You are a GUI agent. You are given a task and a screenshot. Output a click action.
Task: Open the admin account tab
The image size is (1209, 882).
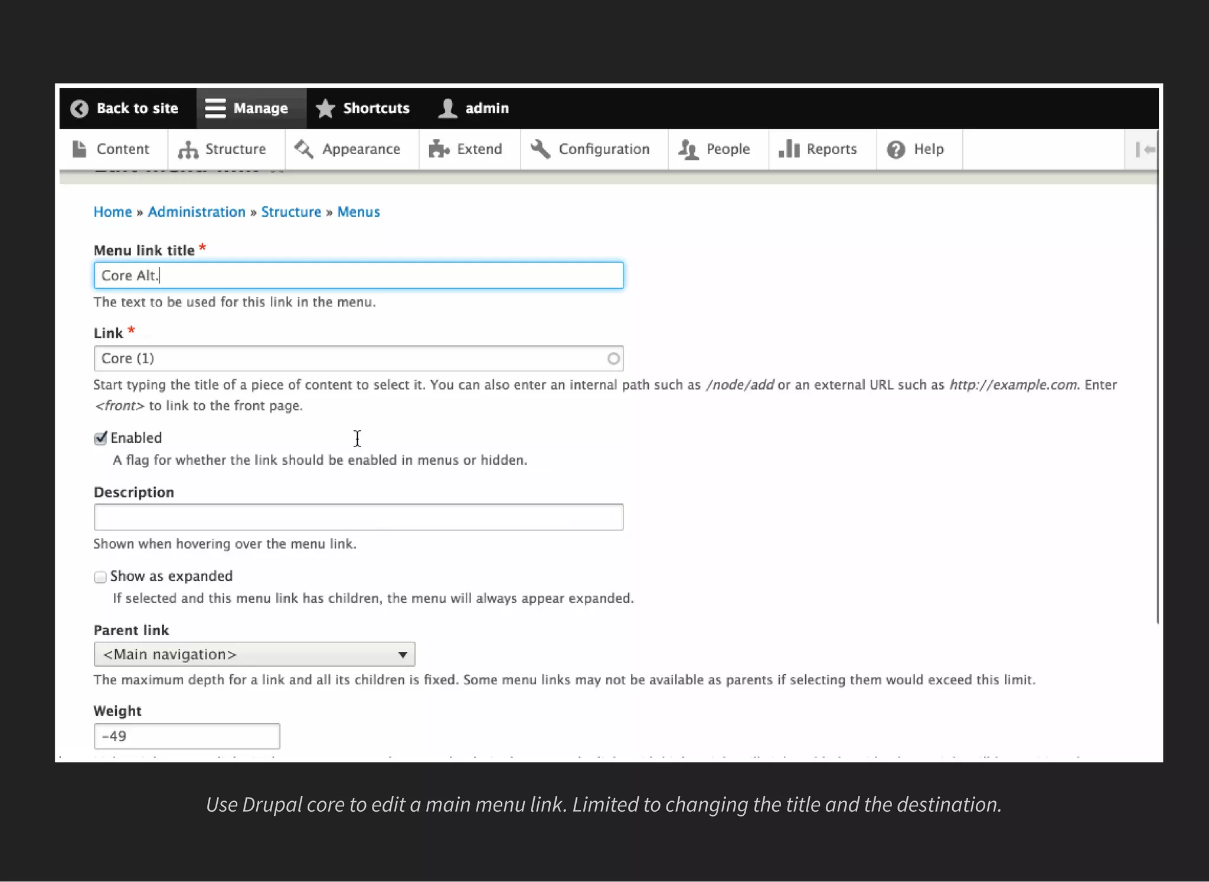(x=474, y=109)
